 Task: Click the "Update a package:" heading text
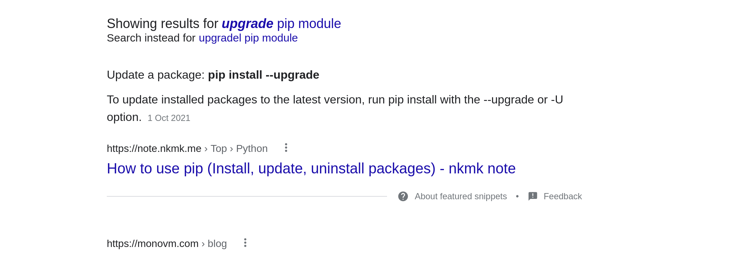[x=155, y=75]
